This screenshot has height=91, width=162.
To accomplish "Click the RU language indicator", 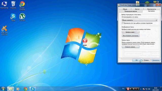I will point(123,89).
